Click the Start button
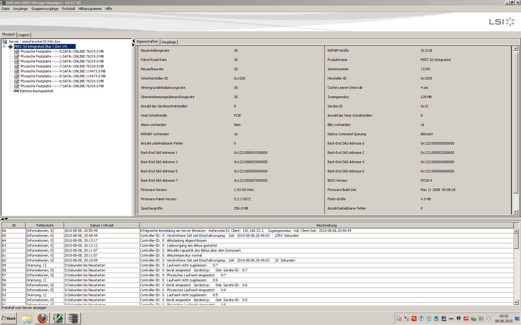 pyautogui.click(x=9, y=318)
